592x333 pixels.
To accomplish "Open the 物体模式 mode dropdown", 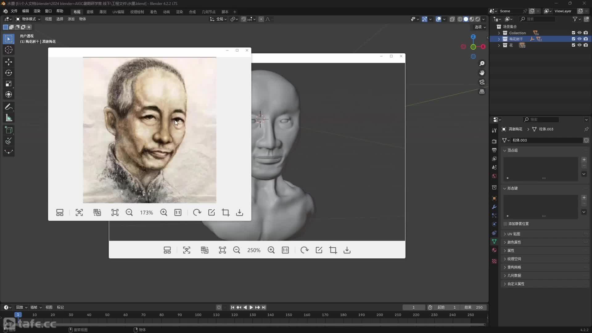I will (28, 19).
